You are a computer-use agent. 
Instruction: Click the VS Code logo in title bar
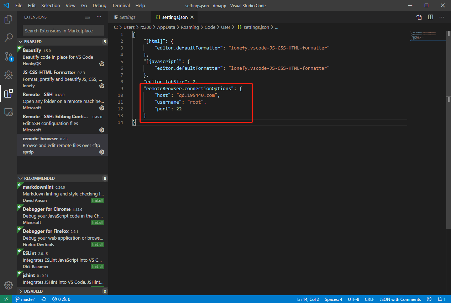pyautogui.click(x=6, y=5)
